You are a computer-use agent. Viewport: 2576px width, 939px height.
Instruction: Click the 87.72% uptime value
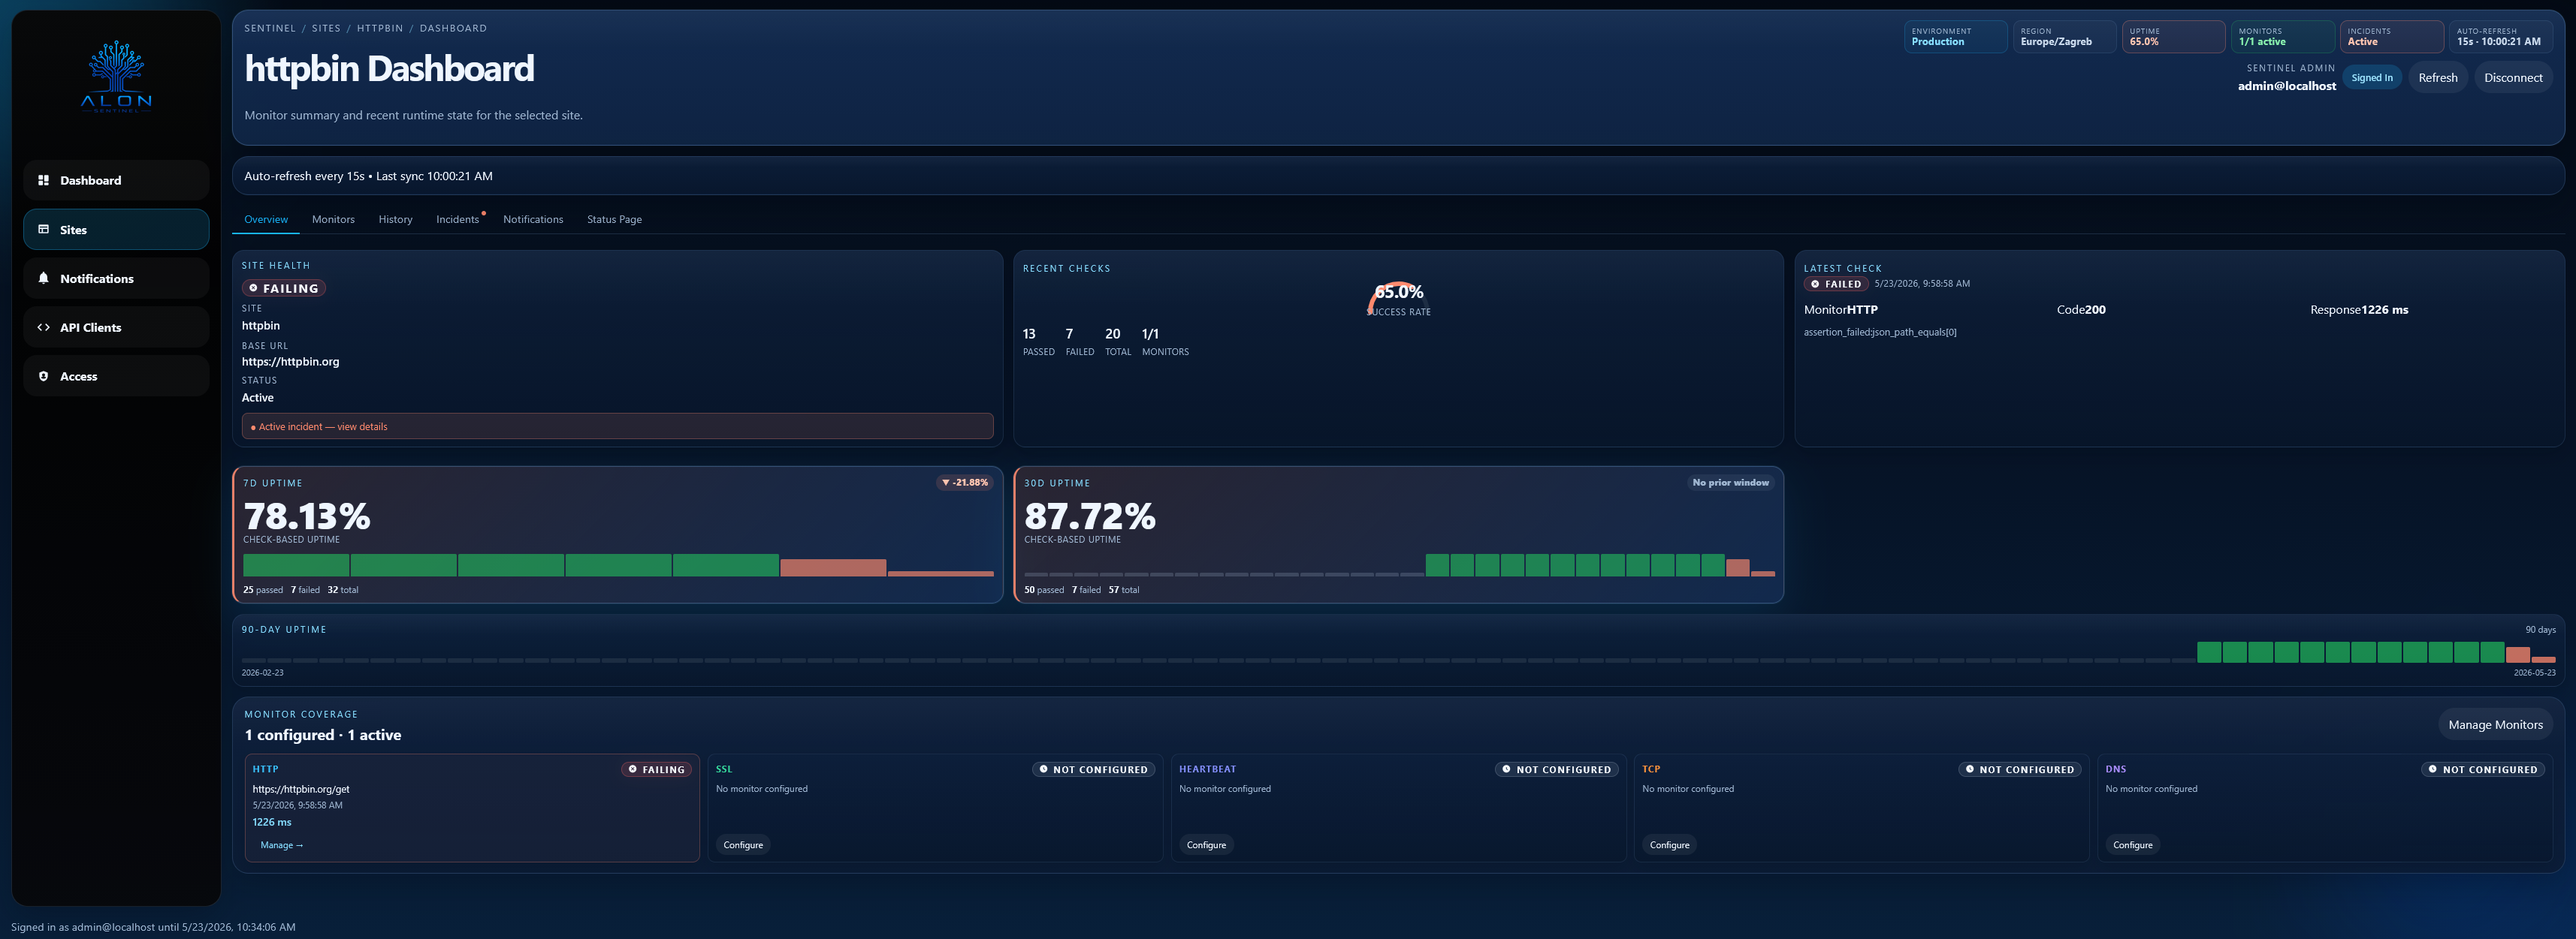[x=1089, y=516]
